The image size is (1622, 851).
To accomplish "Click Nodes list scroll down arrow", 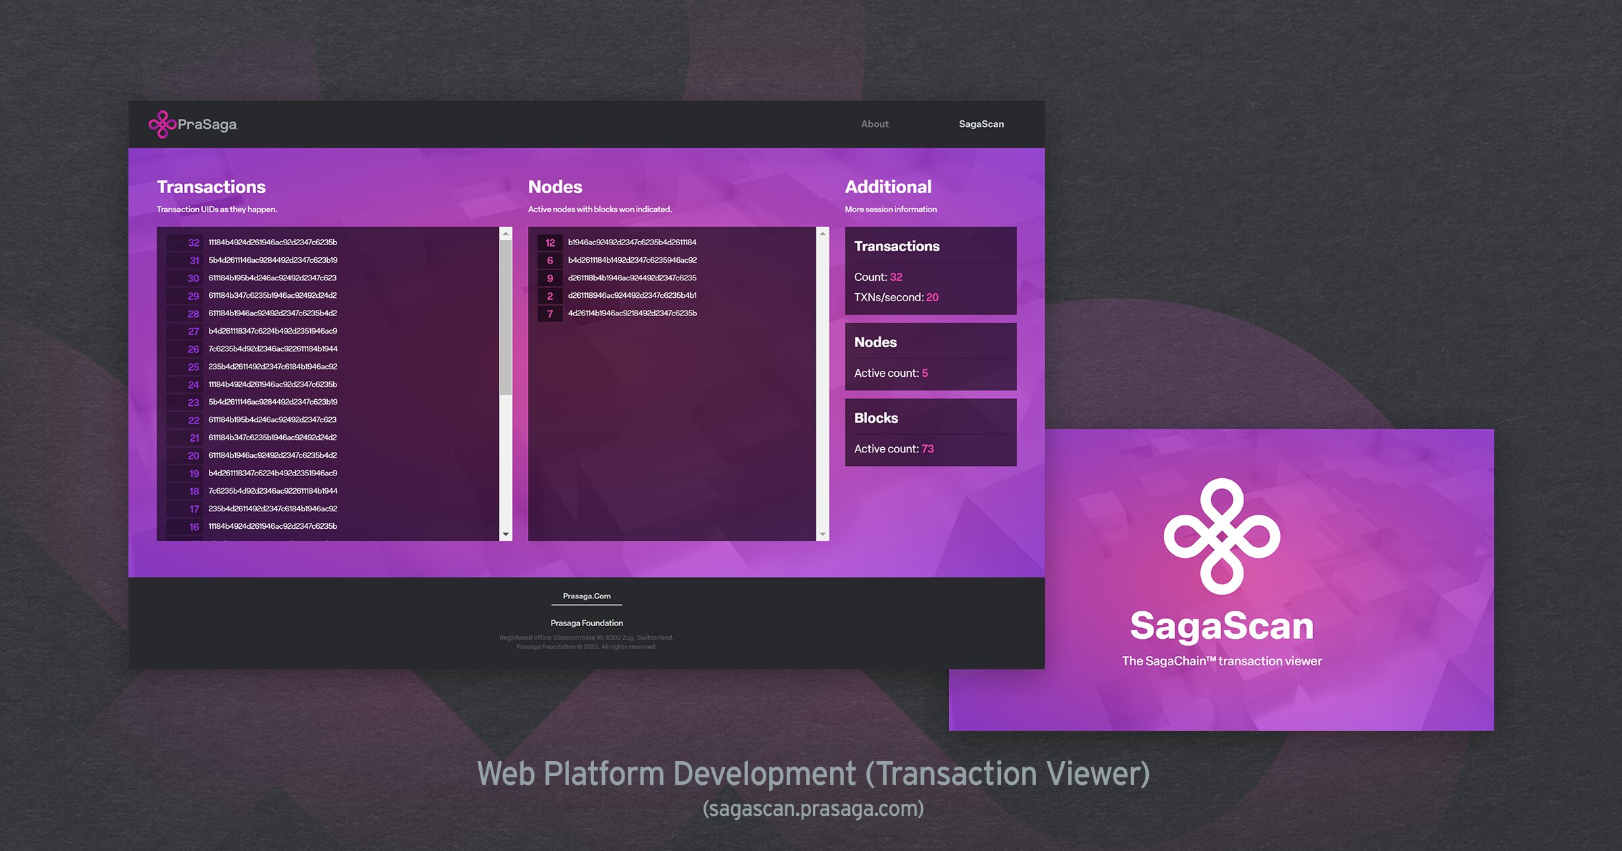I will click(x=822, y=534).
